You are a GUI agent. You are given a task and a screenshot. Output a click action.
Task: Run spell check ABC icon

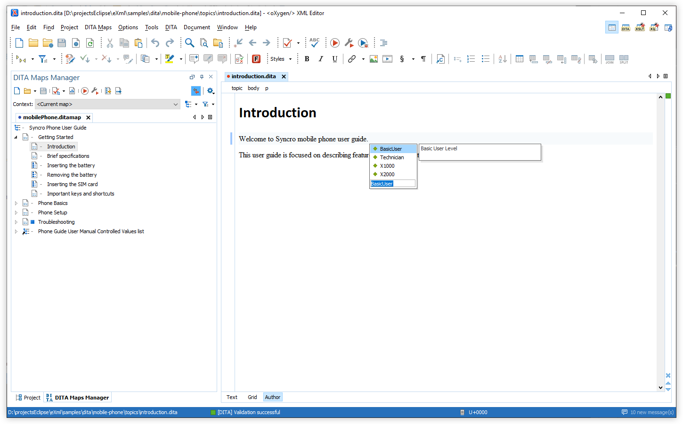[x=315, y=43]
